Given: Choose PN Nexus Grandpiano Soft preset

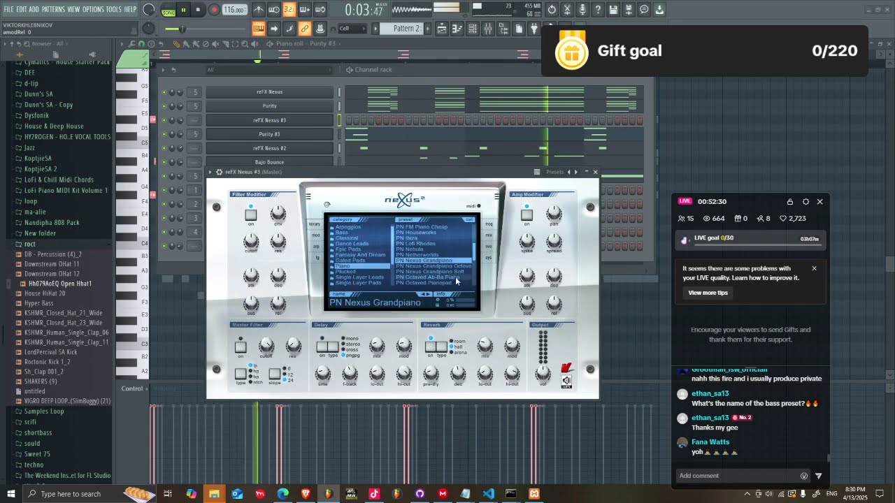Looking at the screenshot, I should point(430,272).
